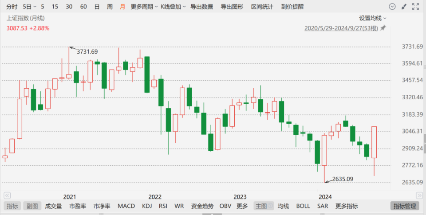Open 区间统计 range statistics
This screenshot has width=426, height=215.
tap(262, 7)
